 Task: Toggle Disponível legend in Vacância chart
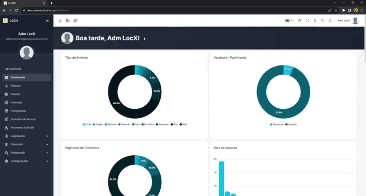[277, 124]
